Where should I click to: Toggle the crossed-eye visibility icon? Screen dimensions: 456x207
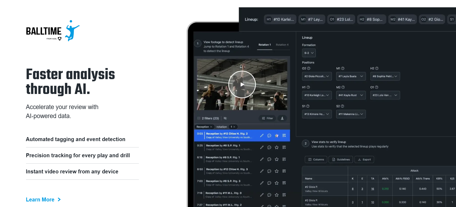click(225, 118)
